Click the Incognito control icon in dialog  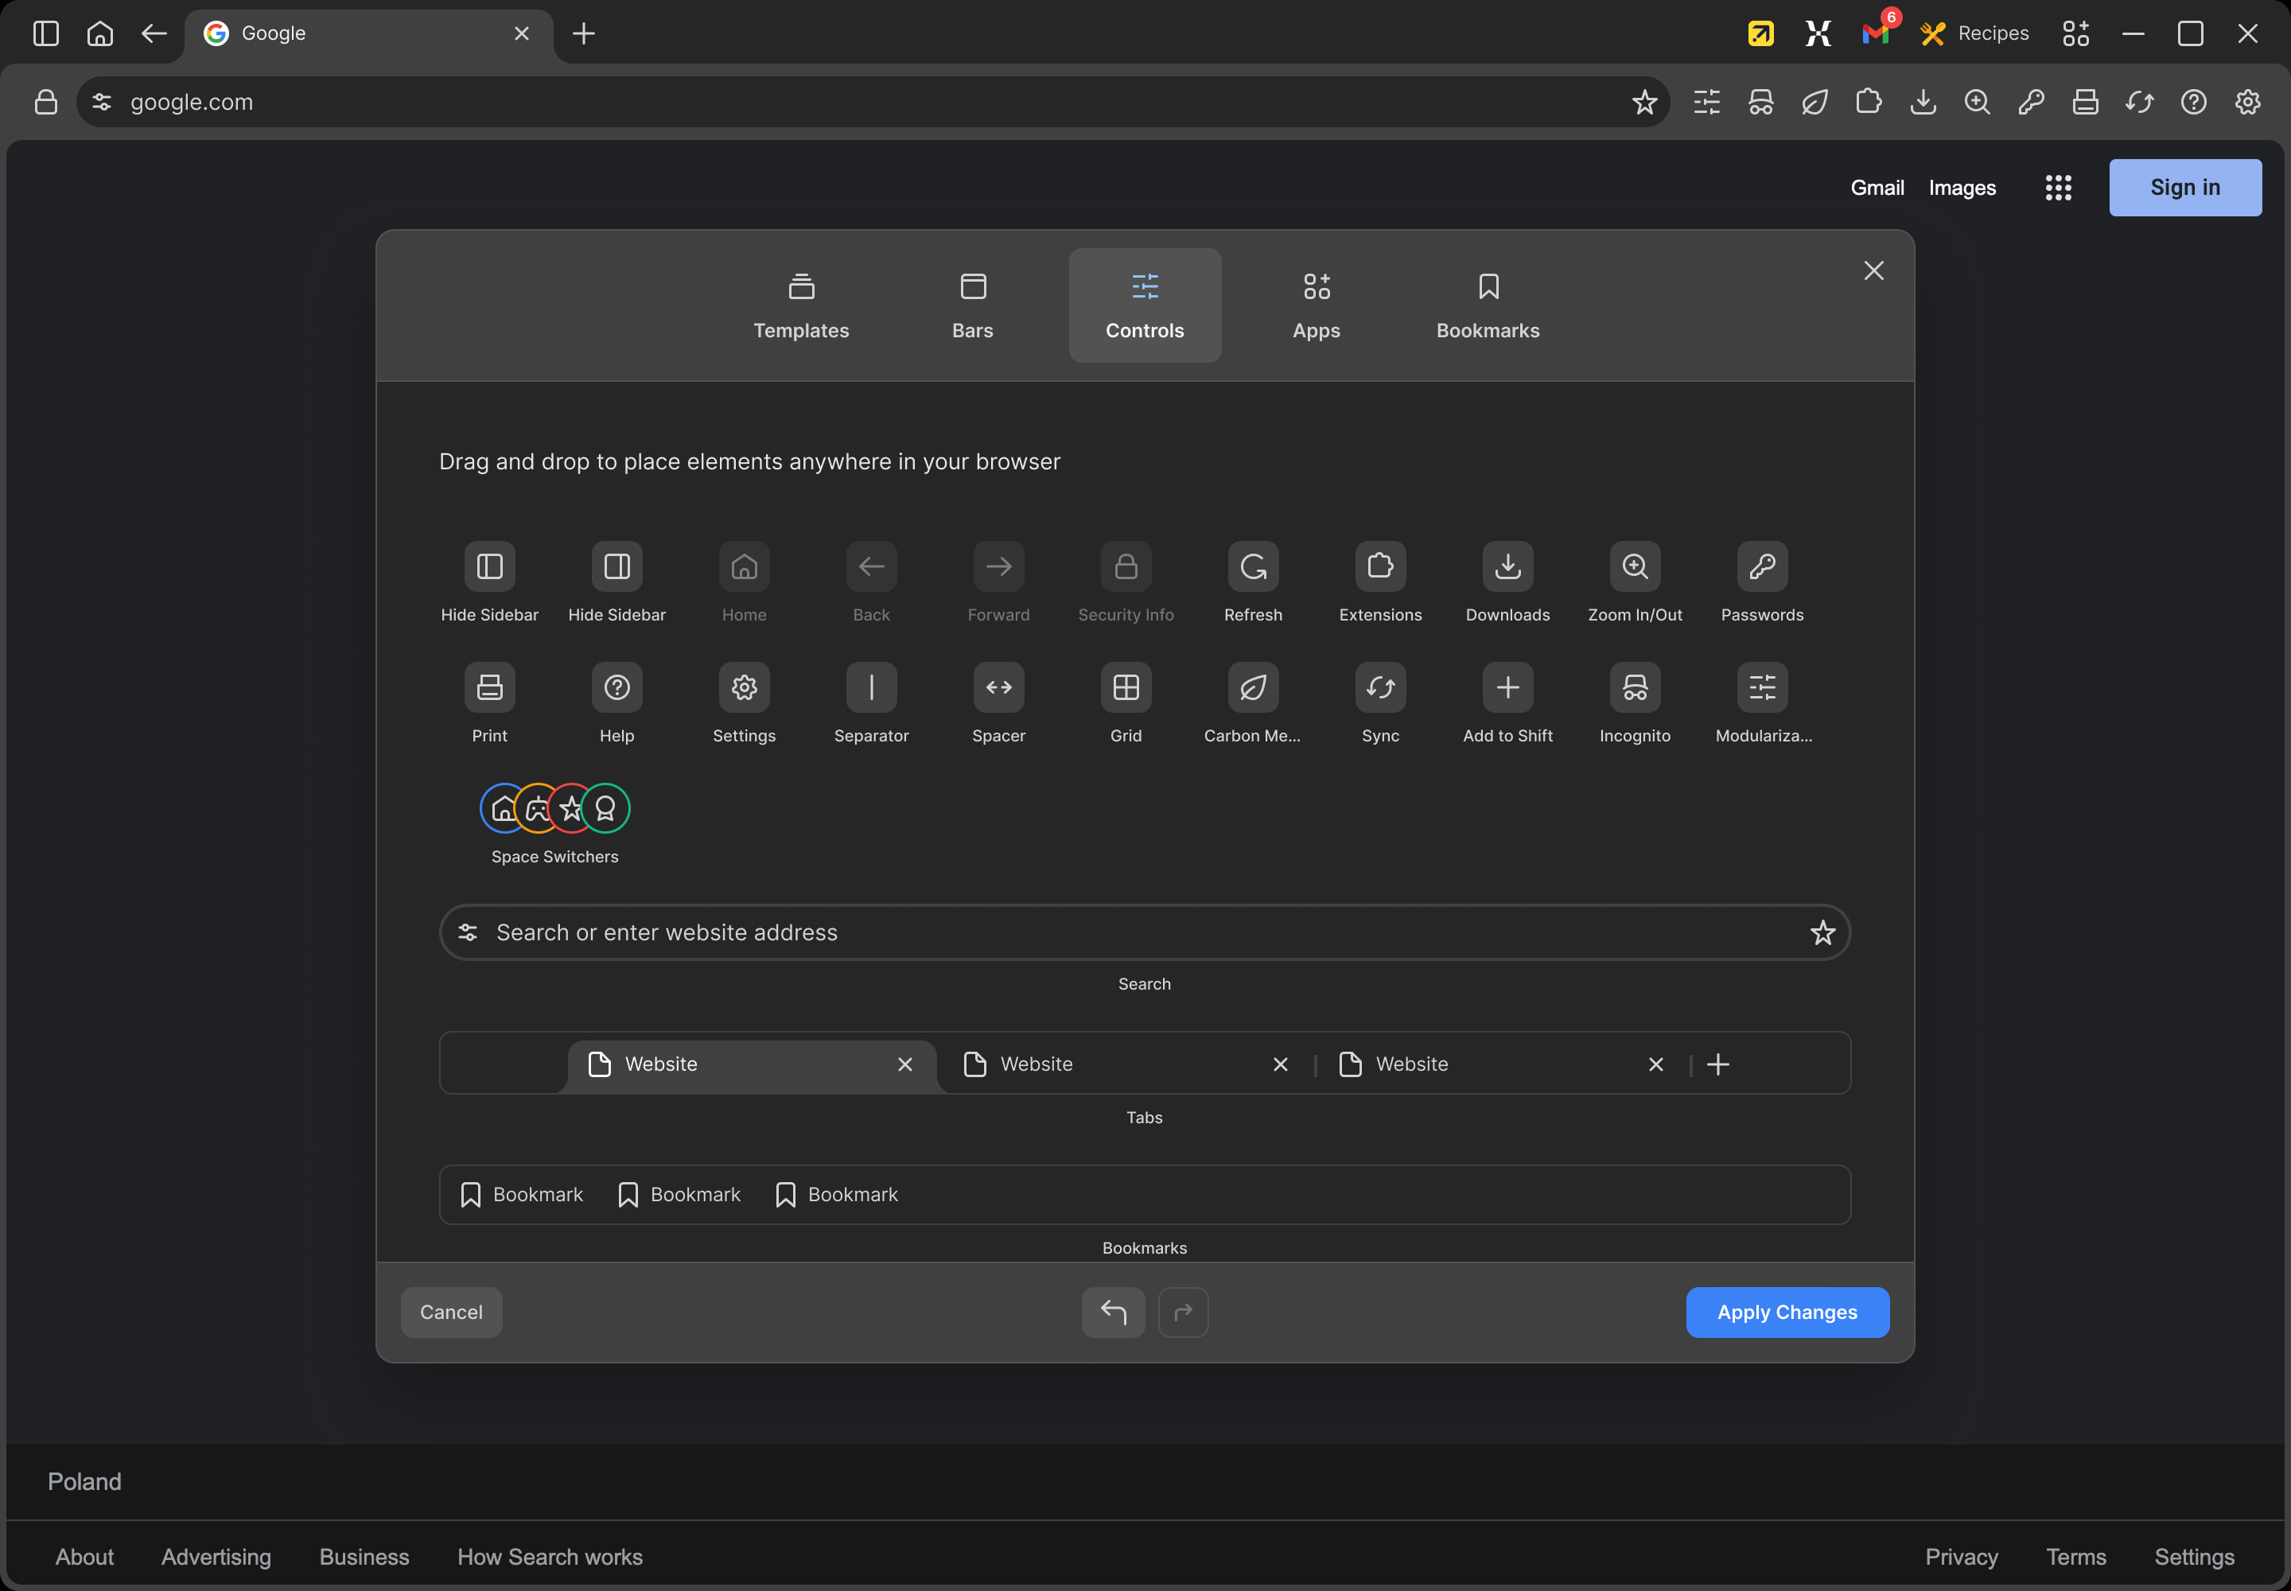(1634, 687)
